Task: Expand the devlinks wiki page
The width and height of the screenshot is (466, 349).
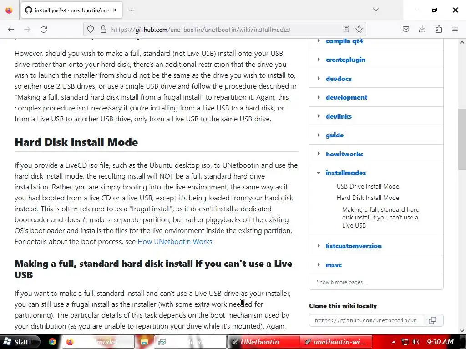Action: tap(319, 116)
